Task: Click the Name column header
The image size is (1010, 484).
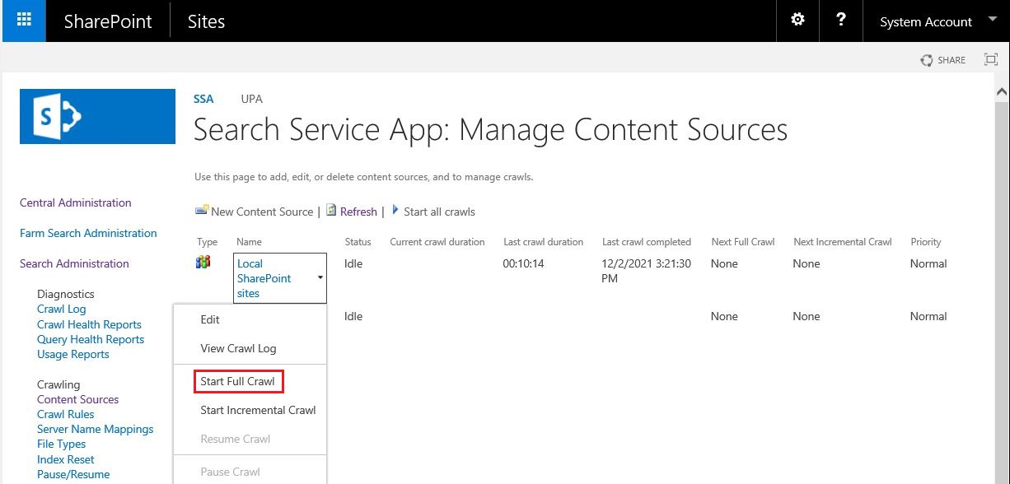Action: point(249,242)
